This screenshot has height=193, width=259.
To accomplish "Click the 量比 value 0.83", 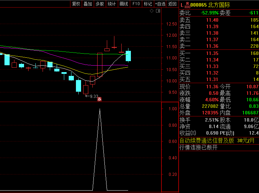I will tap(254, 106).
